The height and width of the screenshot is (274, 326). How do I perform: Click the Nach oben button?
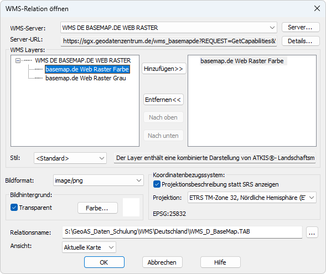[x=163, y=117]
